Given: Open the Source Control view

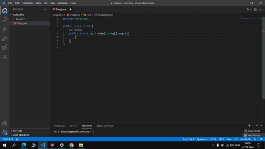Looking at the screenshot, I should coord(5,29).
